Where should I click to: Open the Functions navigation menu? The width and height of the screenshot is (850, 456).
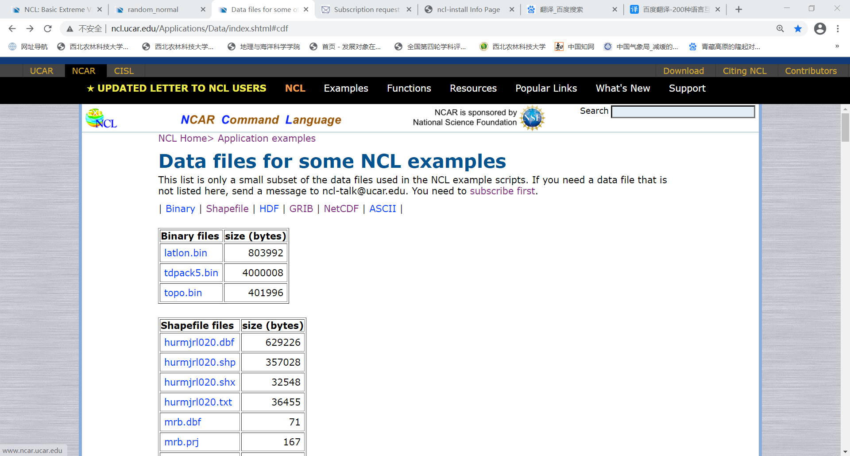[x=409, y=89]
